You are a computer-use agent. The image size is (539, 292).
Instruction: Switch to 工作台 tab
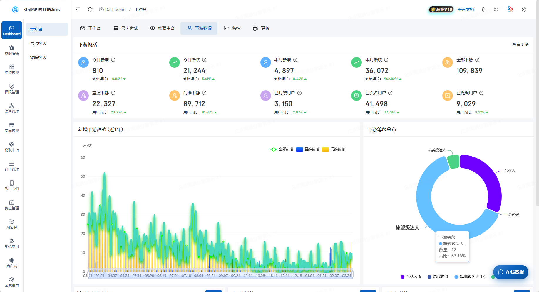(x=90, y=28)
